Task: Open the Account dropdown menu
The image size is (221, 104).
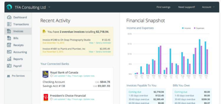Action: pyautogui.click(x=208, y=7)
